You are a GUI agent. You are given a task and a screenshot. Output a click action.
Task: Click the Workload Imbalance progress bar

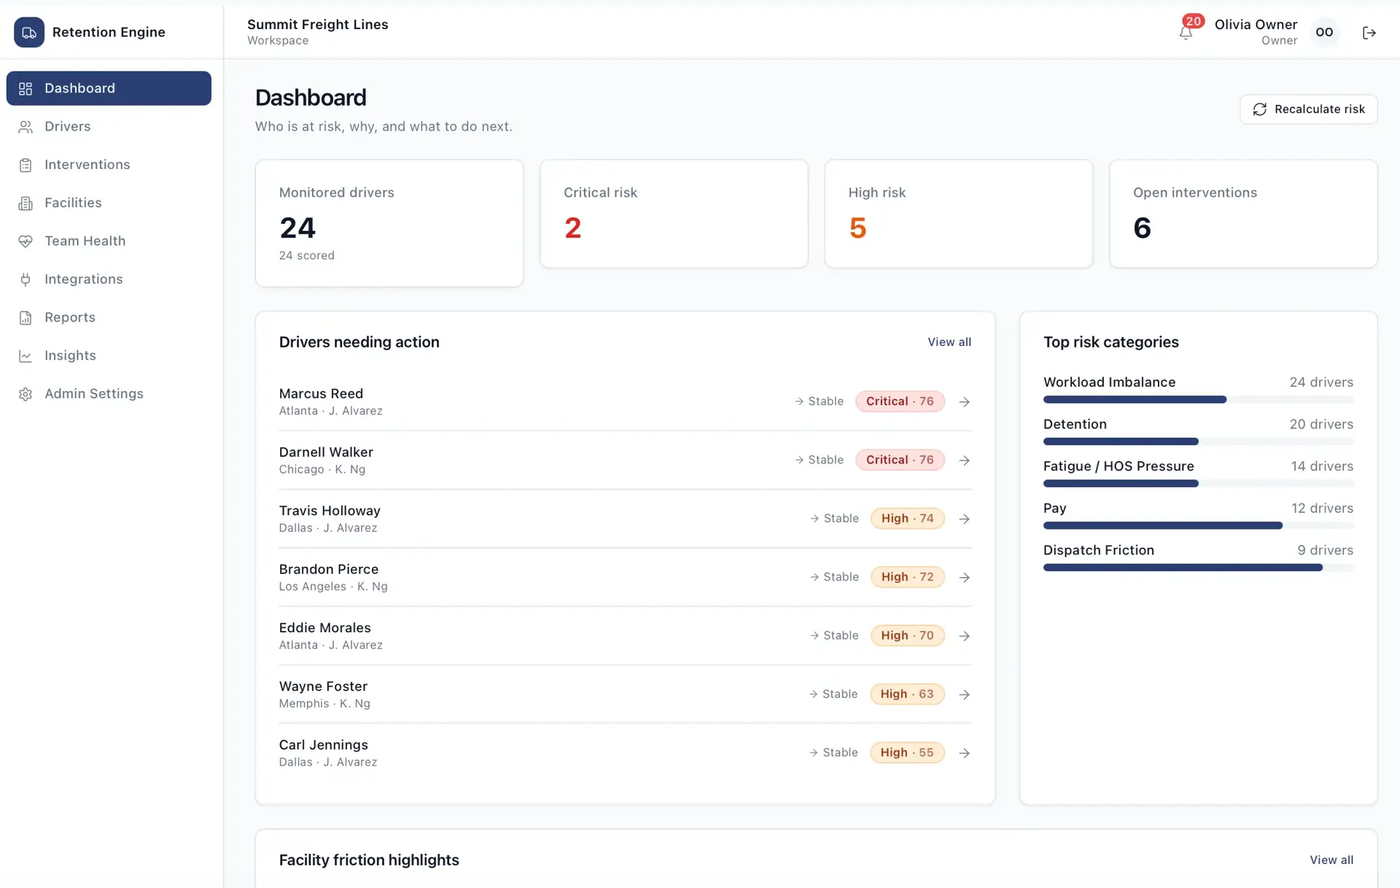click(x=1198, y=399)
